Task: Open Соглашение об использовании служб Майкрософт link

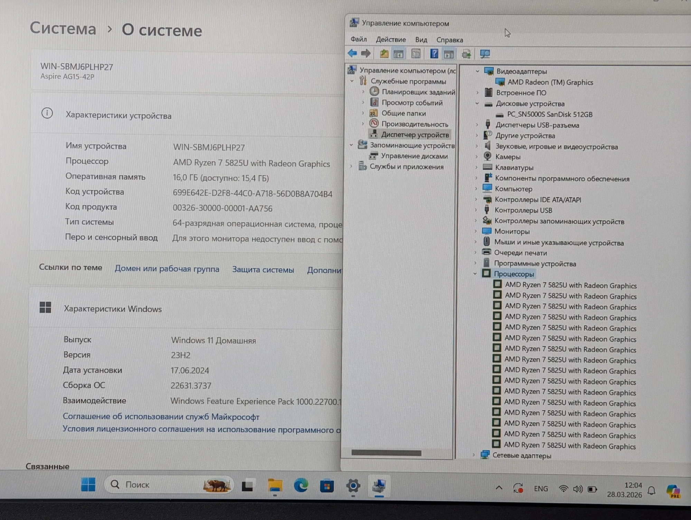Action: (161, 417)
